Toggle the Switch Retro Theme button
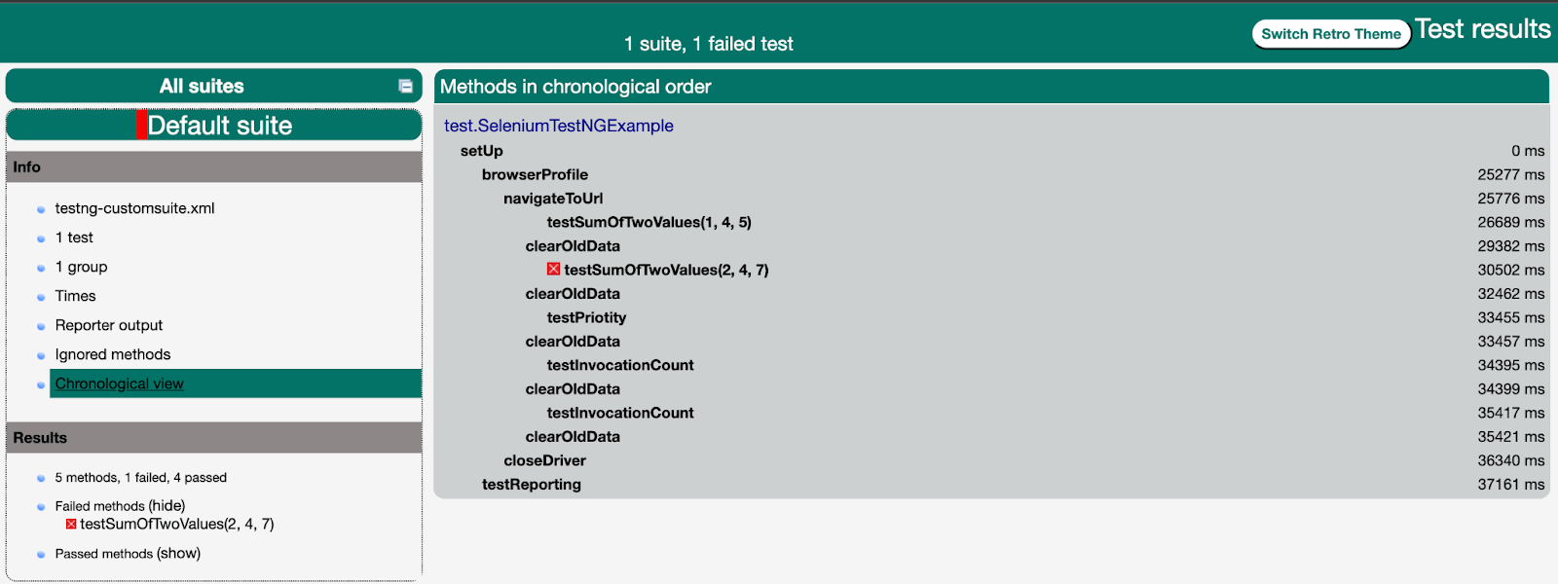The width and height of the screenshot is (1558, 584). (x=1330, y=34)
